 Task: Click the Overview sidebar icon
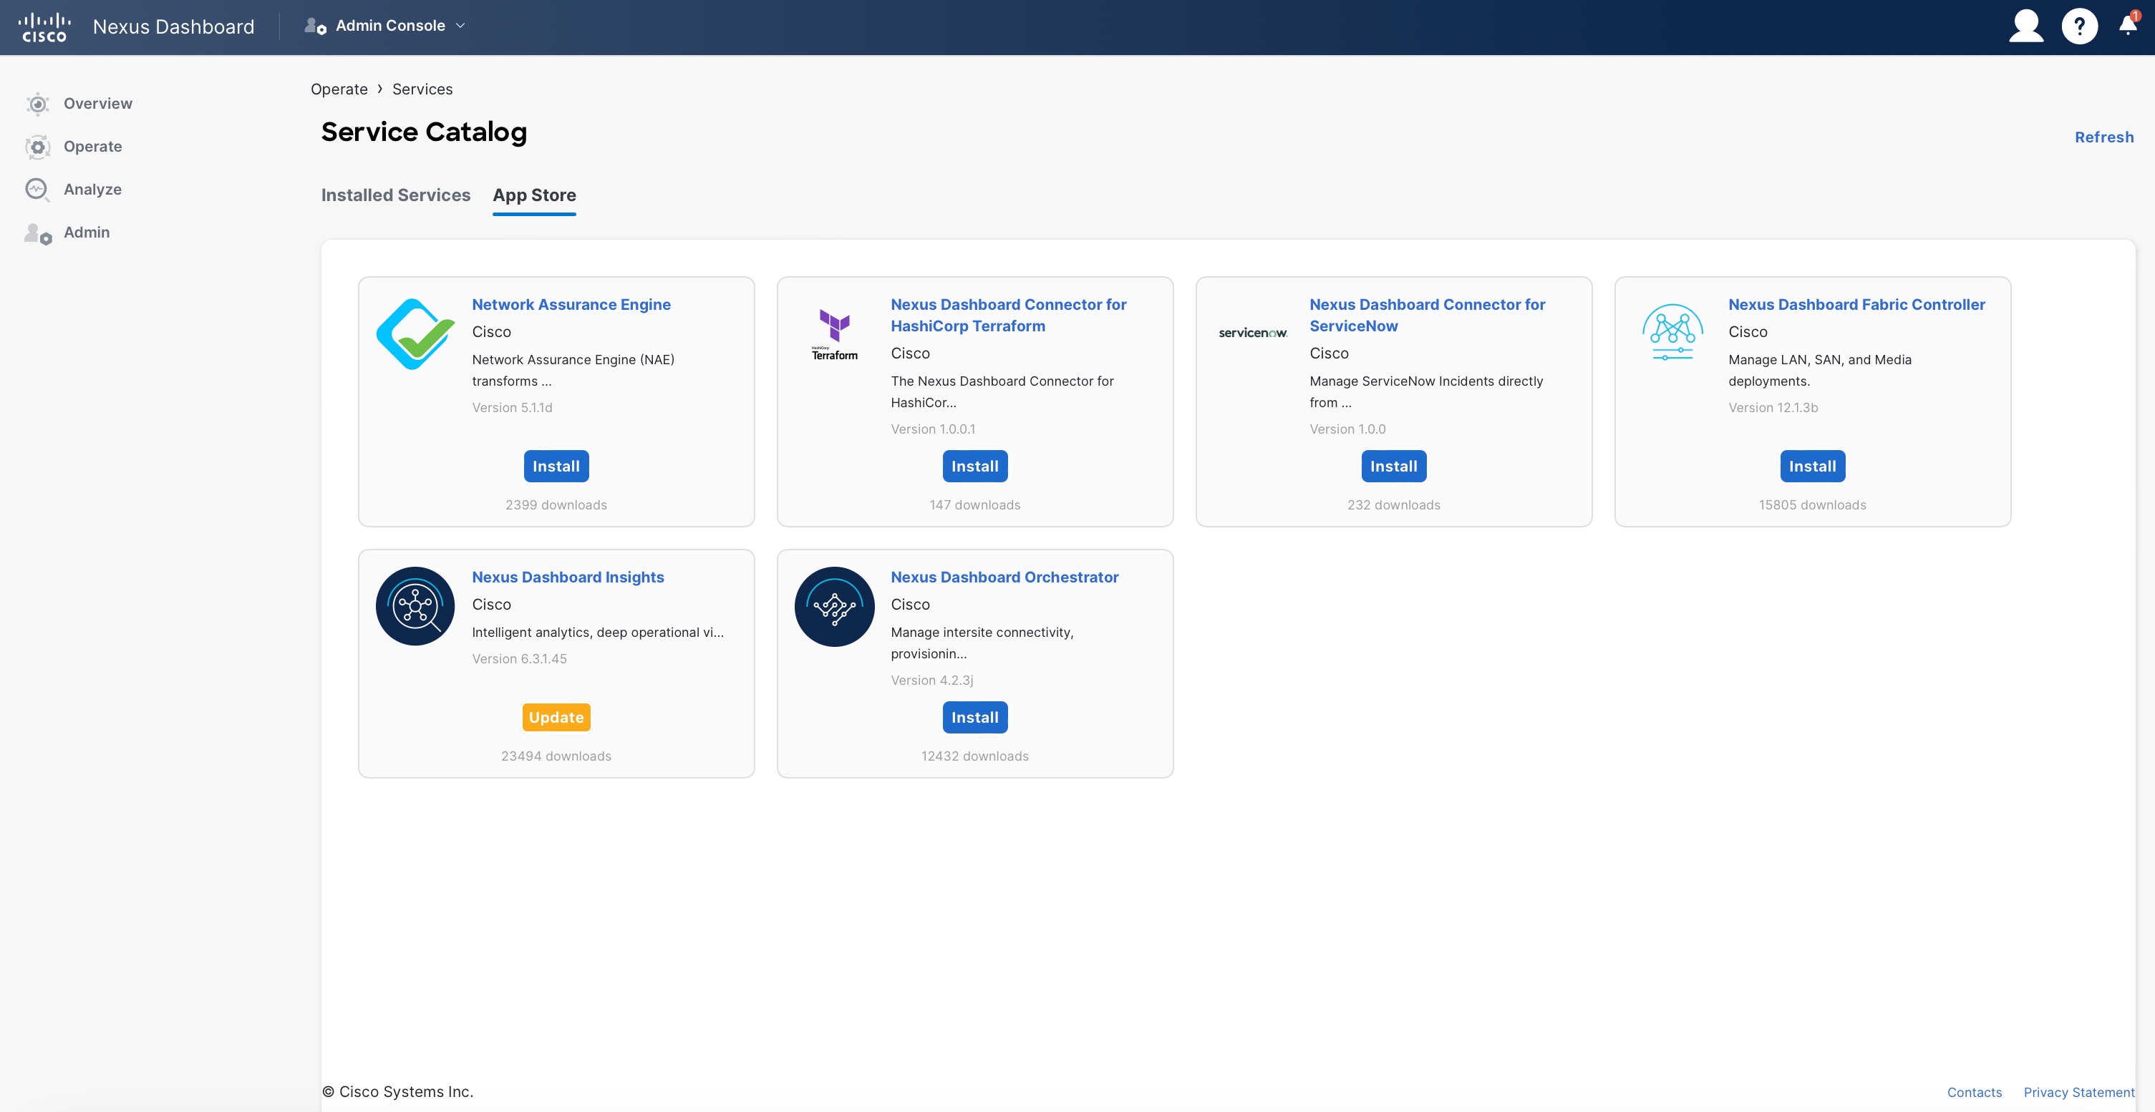tap(38, 104)
